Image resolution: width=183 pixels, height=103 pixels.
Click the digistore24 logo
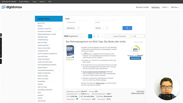[12, 7]
